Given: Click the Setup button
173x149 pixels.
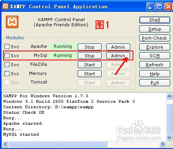Looking at the screenshot, I should coord(155,29).
